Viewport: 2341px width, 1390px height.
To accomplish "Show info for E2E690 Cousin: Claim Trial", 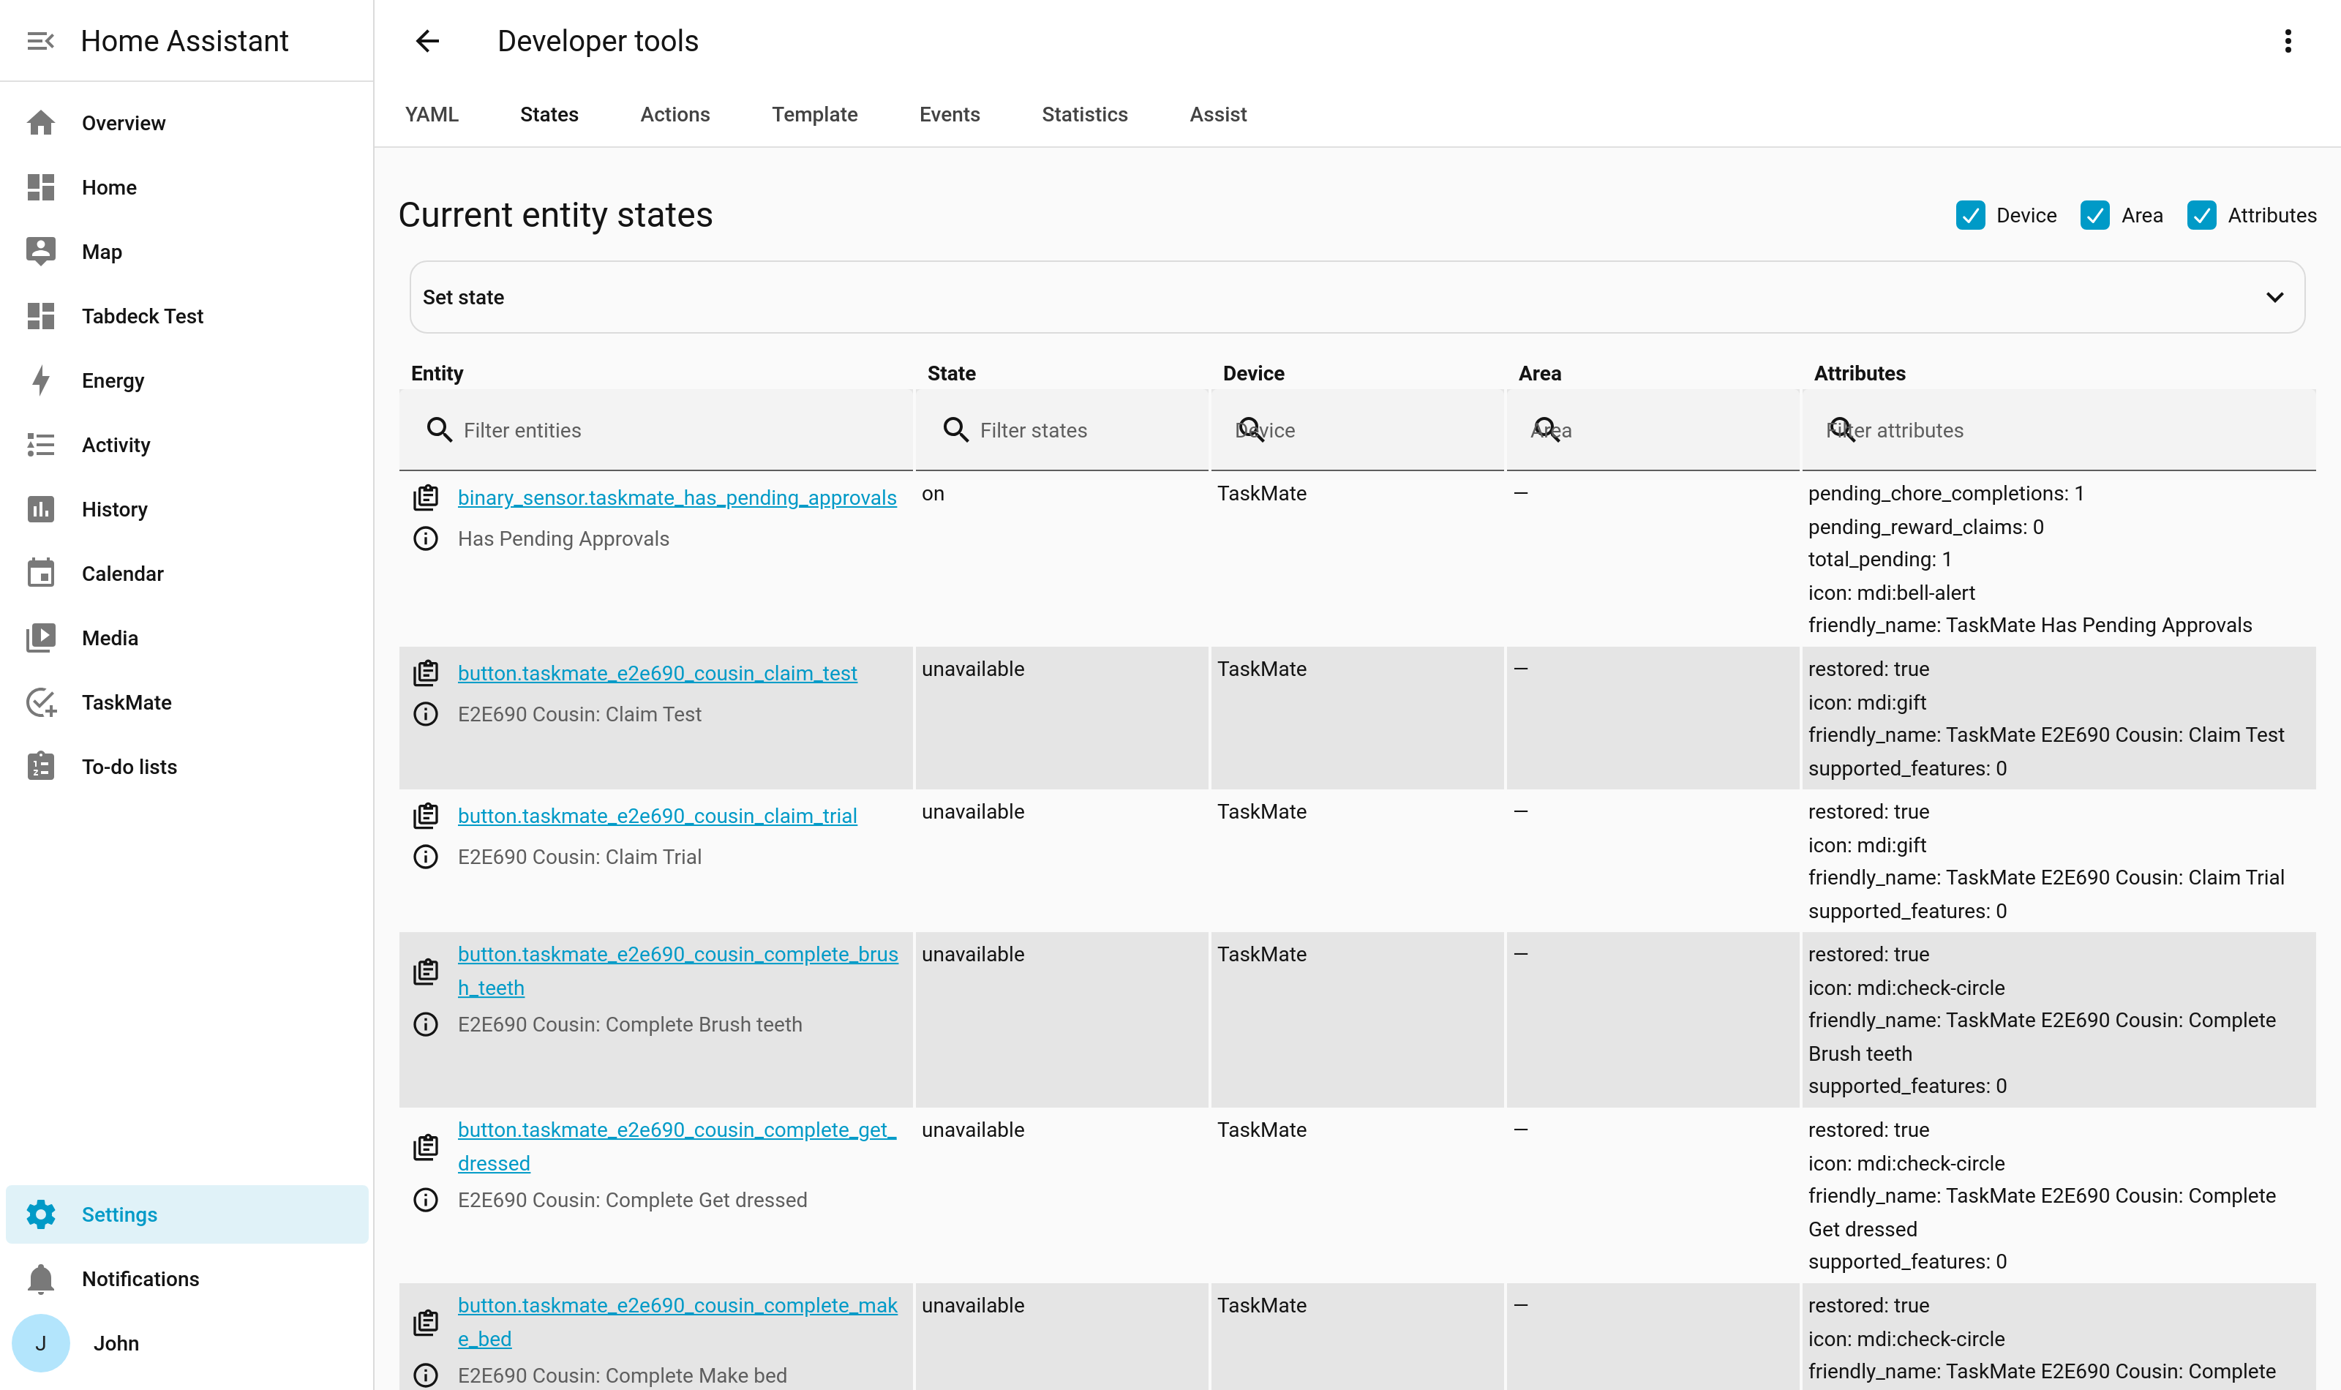I will (x=426, y=857).
